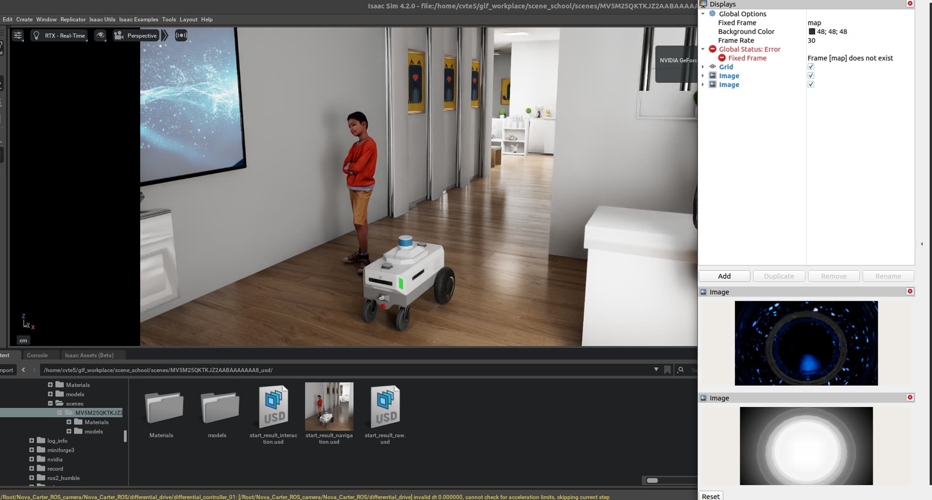Open the RTX - Real-Time renderer dropdown
Image resolution: width=932 pixels, height=500 pixels.
click(59, 35)
